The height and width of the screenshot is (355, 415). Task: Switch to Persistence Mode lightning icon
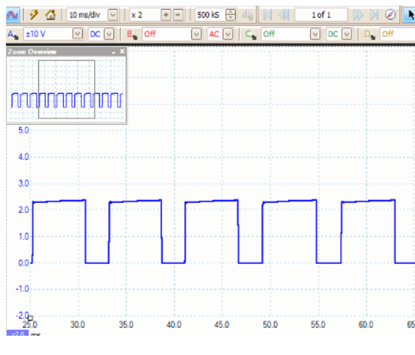coord(34,15)
